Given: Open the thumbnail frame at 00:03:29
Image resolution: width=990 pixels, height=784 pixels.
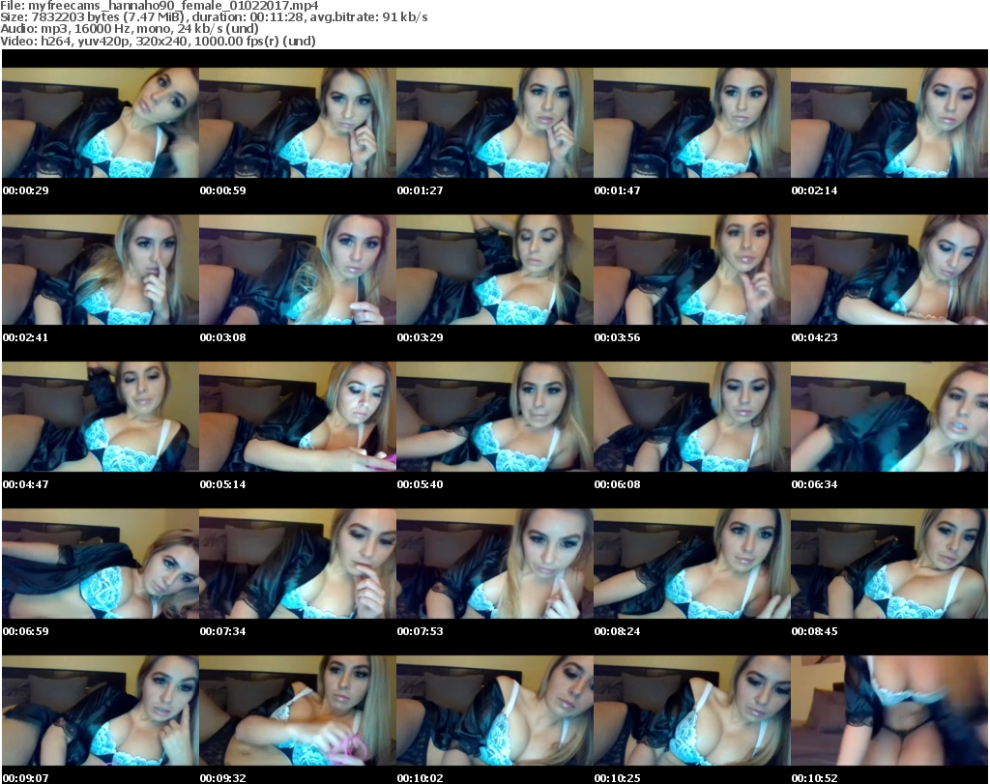Looking at the screenshot, I should [494, 270].
